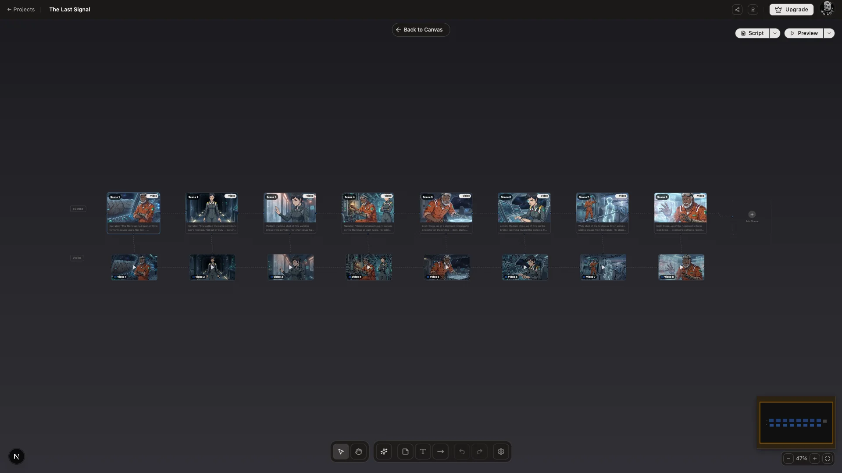Open the user profile avatar menu
This screenshot has width=842, height=473.
(x=827, y=9)
